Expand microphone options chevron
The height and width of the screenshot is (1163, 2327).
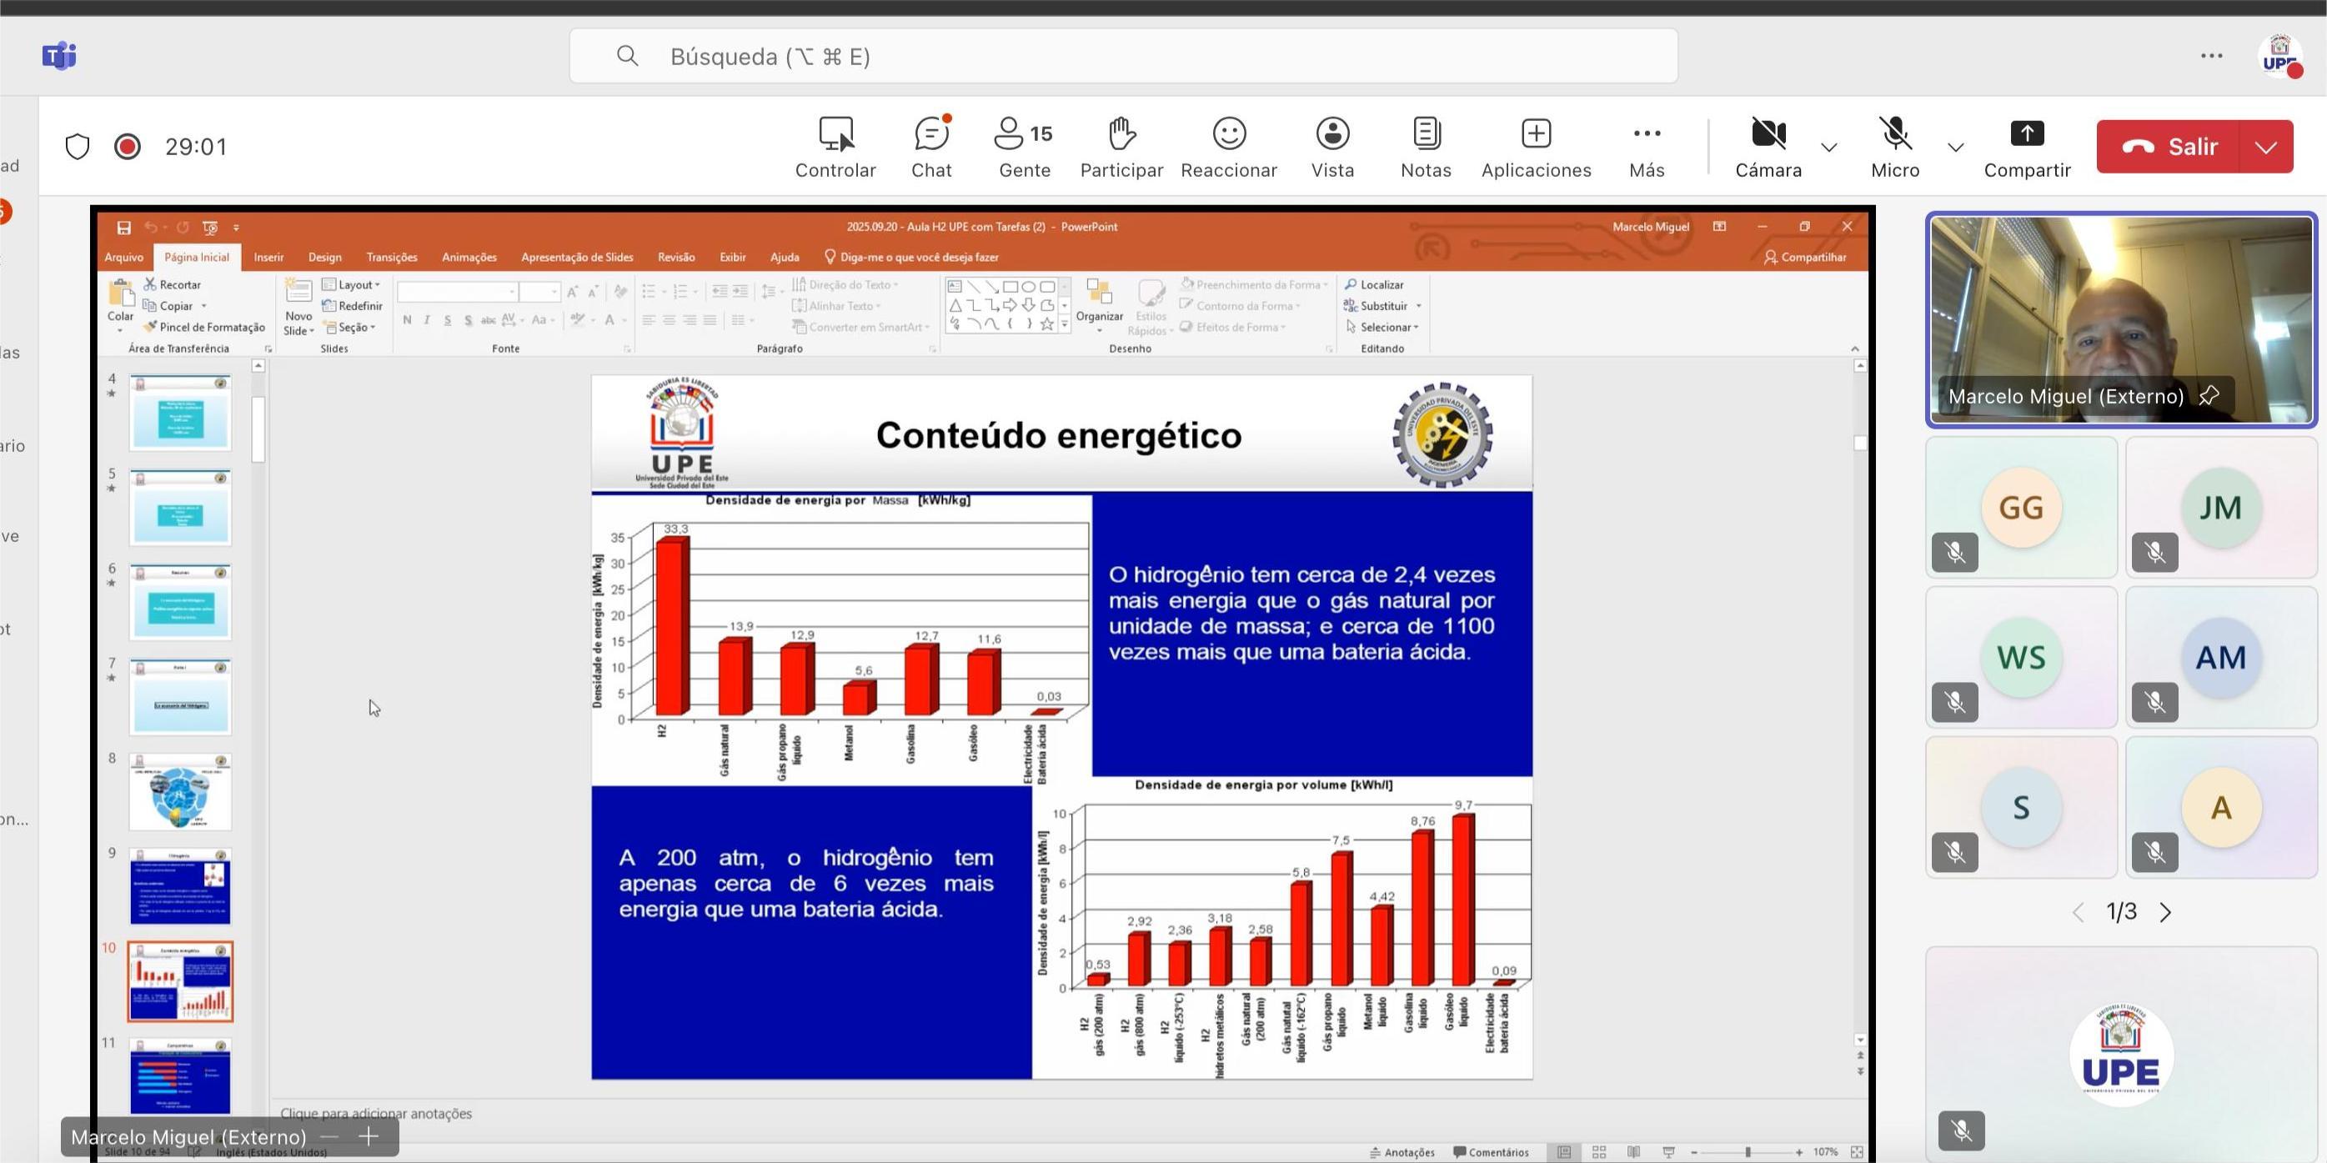[x=1956, y=148]
